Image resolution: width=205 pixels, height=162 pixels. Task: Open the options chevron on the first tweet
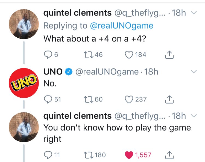[x=194, y=13]
